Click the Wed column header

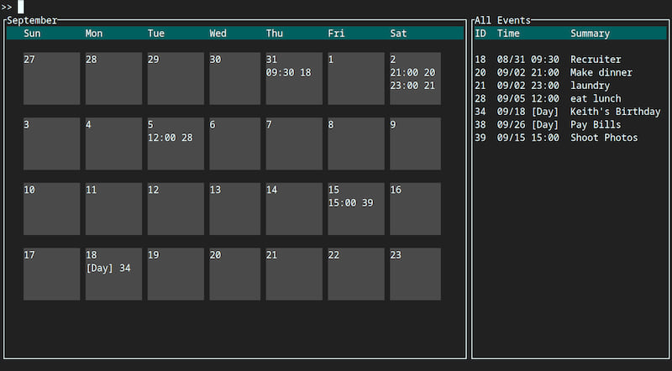point(218,34)
